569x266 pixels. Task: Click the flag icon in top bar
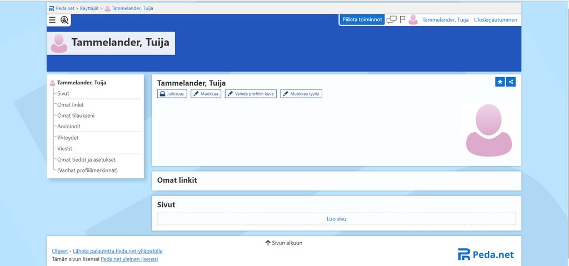coord(402,19)
